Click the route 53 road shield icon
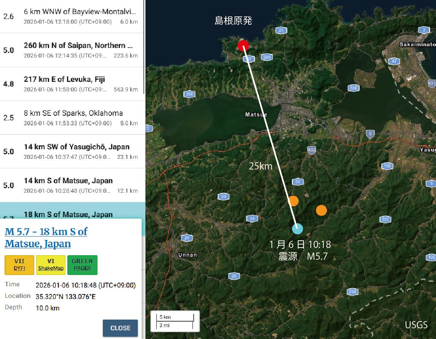This screenshot has width=436, height=339. pyautogui.click(x=297, y=182)
